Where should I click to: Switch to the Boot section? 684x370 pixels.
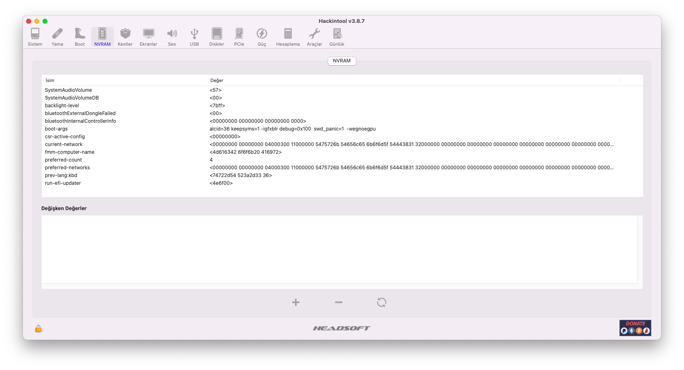[80, 37]
